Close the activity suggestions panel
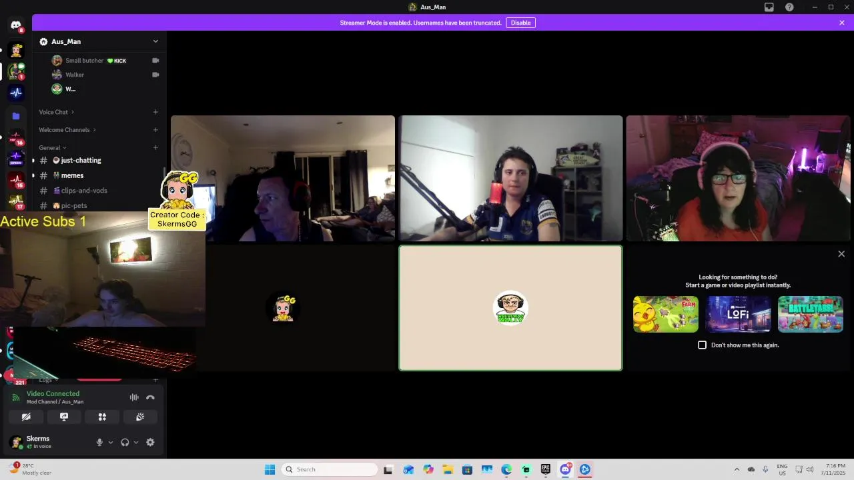Screen dimensions: 854x480 [x=841, y=254]
